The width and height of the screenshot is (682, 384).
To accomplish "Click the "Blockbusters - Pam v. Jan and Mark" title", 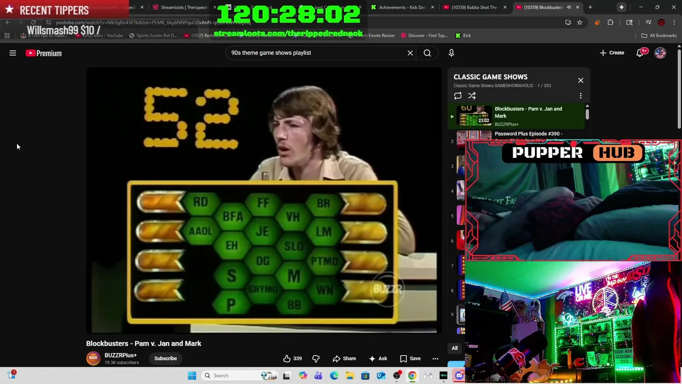I will [x=144, y=343].
